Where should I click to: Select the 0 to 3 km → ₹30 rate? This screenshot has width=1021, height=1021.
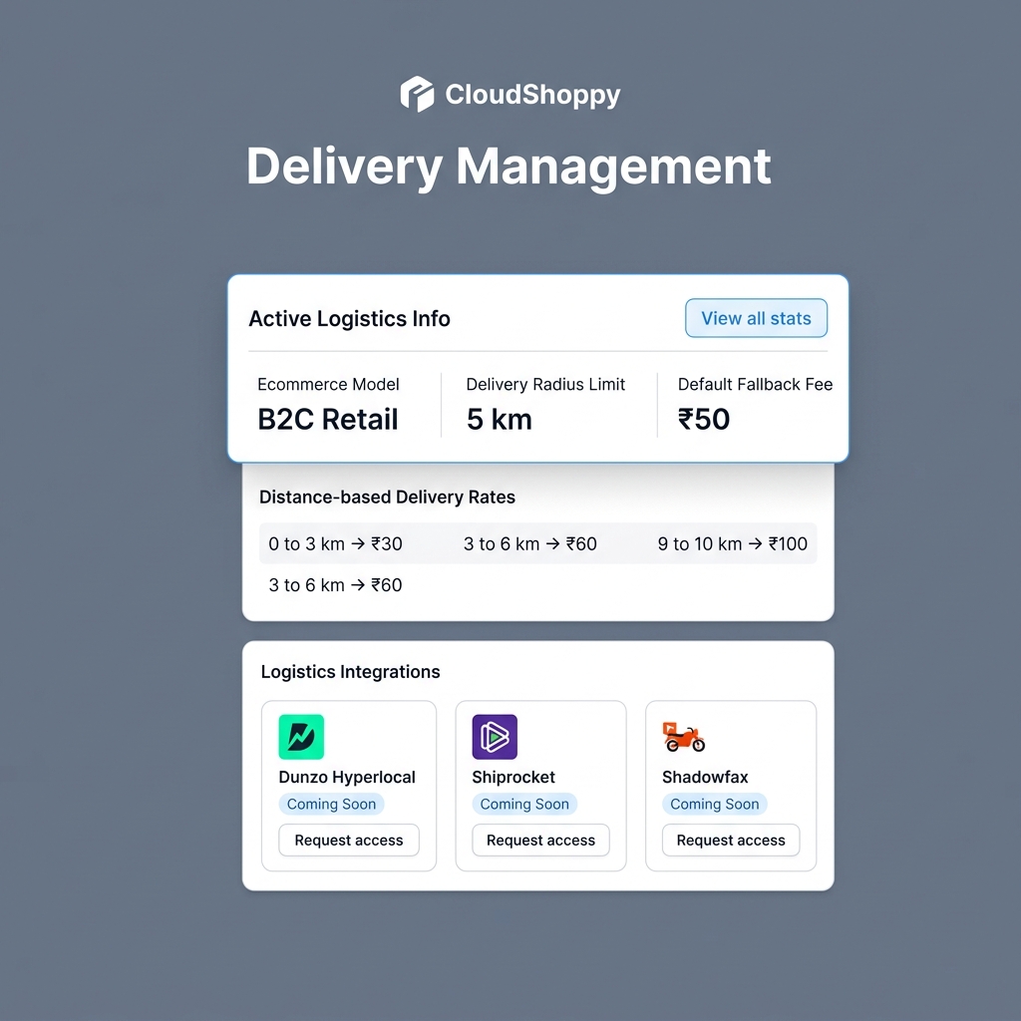pyautogui.click(x=335, y=543)
